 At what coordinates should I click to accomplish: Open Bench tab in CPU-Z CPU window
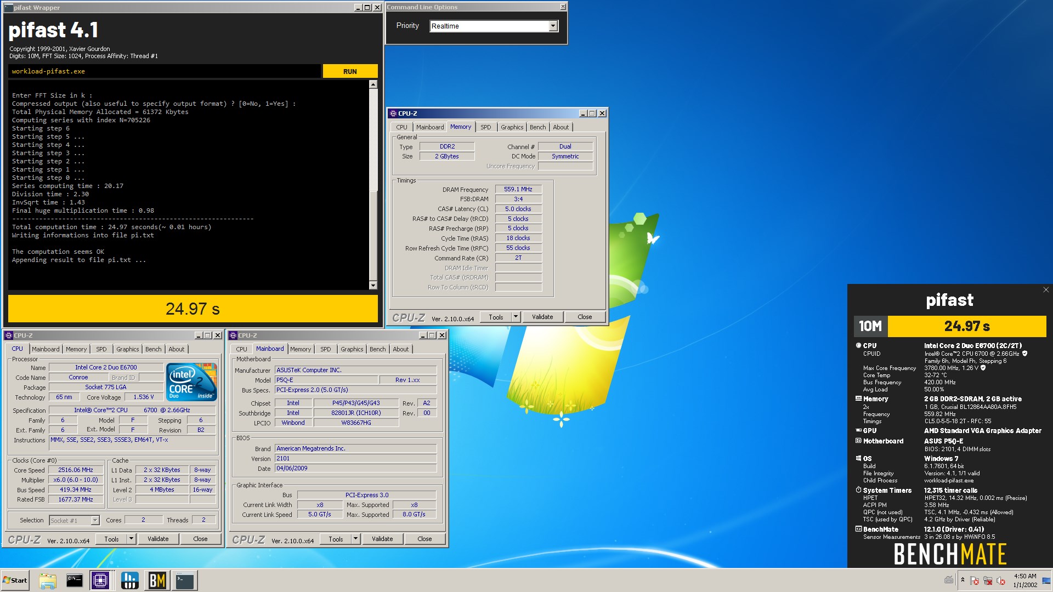point(154,349)
